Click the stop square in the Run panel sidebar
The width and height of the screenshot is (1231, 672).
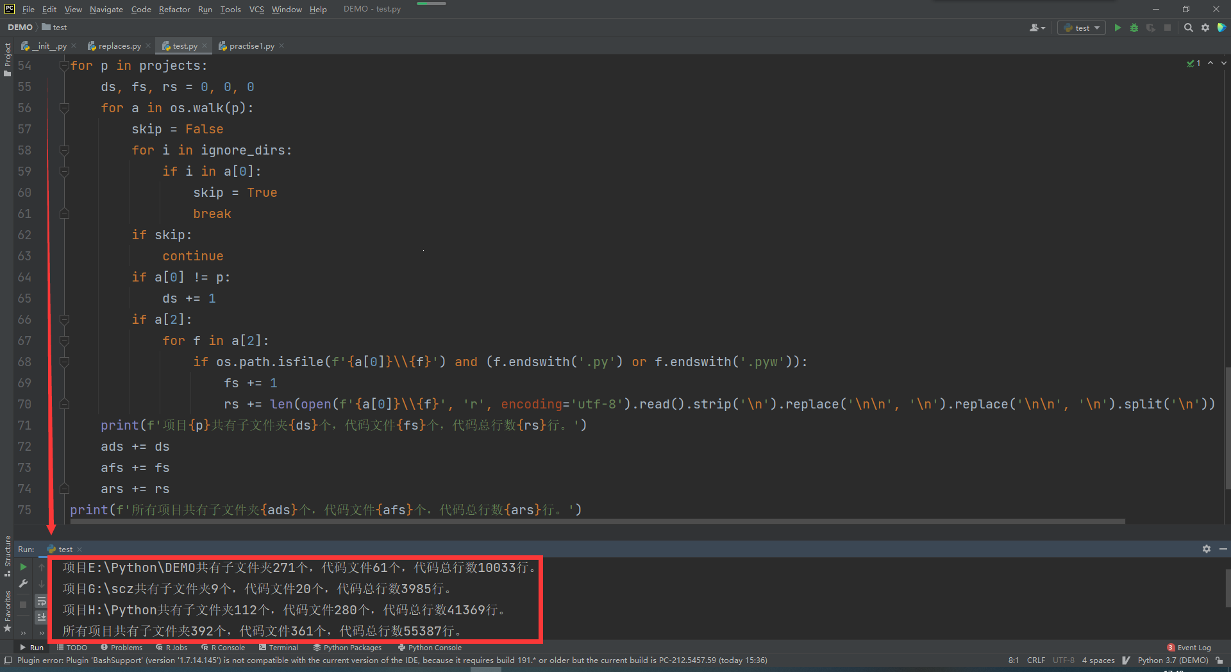click(x=24, y=604)
